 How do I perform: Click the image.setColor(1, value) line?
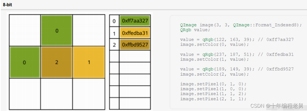(x=214, y=59)
